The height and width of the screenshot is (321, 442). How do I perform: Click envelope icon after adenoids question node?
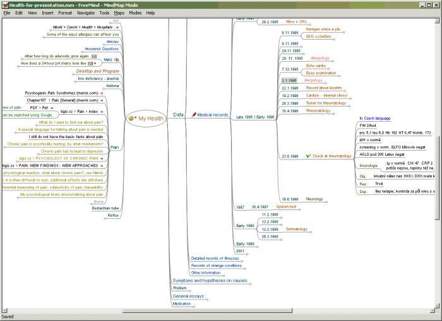(x=94, y=55)
